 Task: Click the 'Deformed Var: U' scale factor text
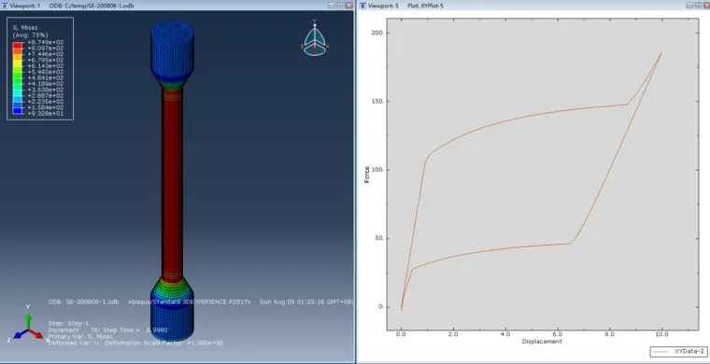click(x=135, y=343)
